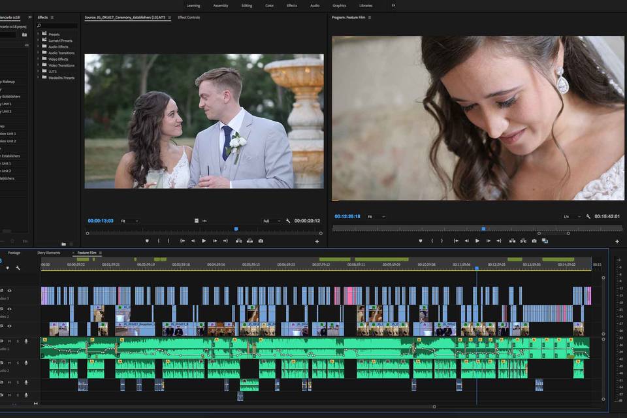
Task: Toggle the Add Marker button in the timeline
Action: (x=8, y=268)
